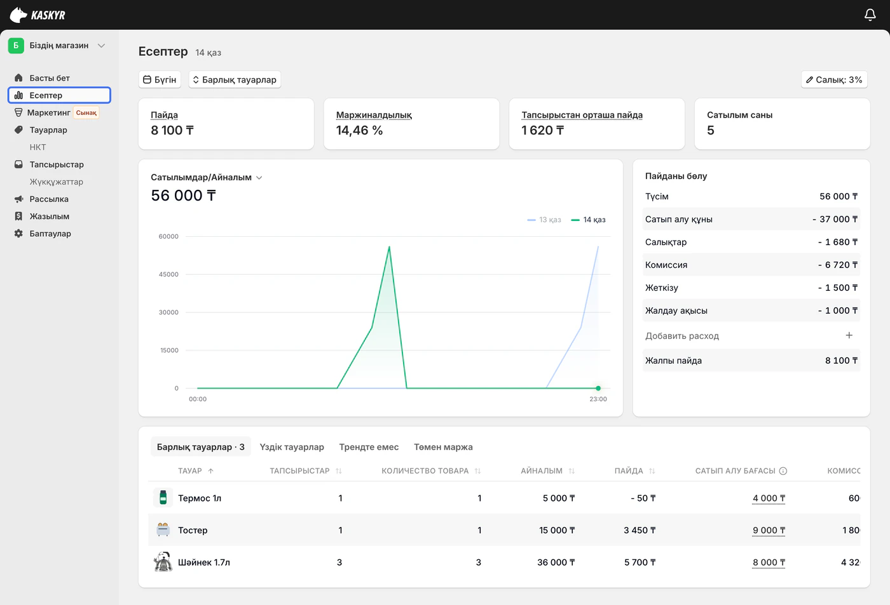The width and height of the screenshot is (890, 605).
Task: Switch to Үздік тауарлар tab
Action: [292, 447]
